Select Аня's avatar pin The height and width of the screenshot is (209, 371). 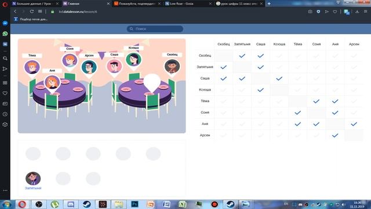[52, 83]
